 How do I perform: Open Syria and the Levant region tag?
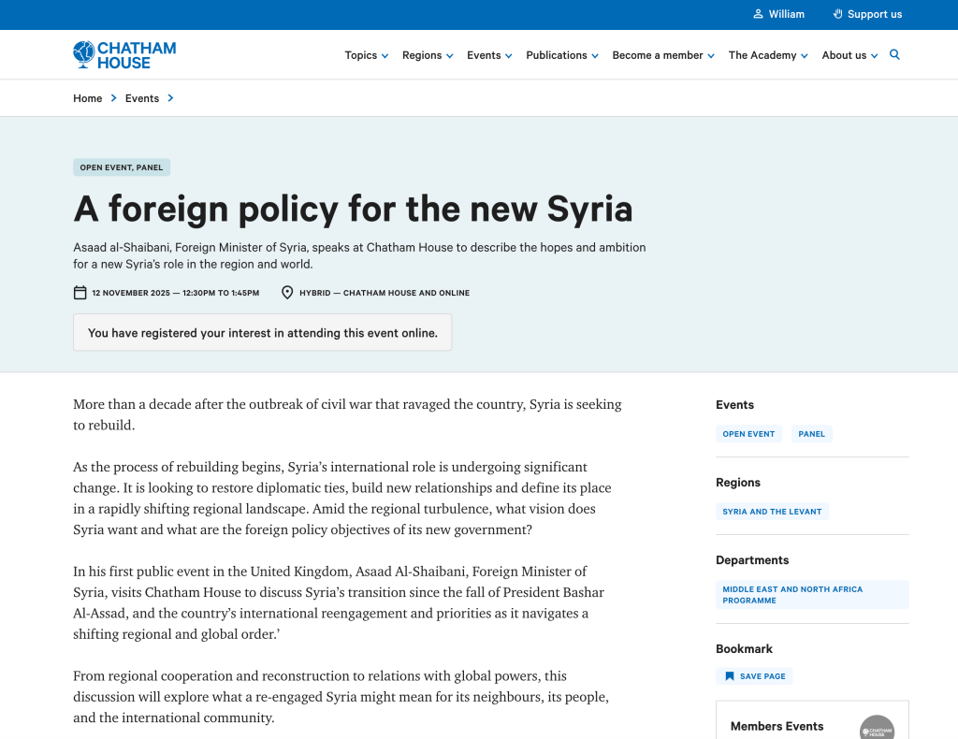point(772,511)
